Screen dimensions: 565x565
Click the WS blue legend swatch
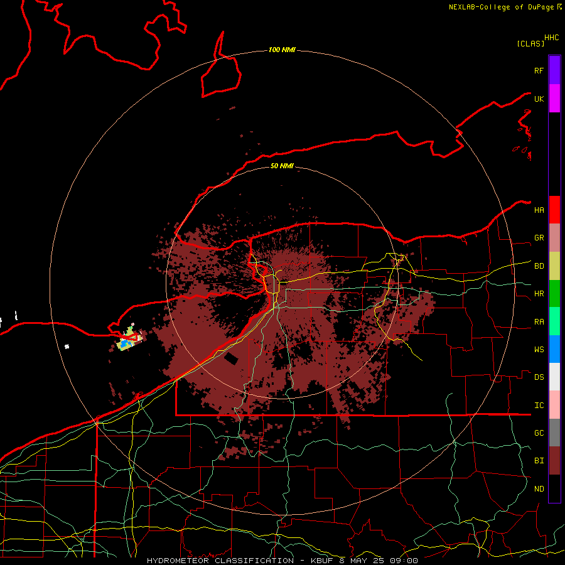[554, 349]
